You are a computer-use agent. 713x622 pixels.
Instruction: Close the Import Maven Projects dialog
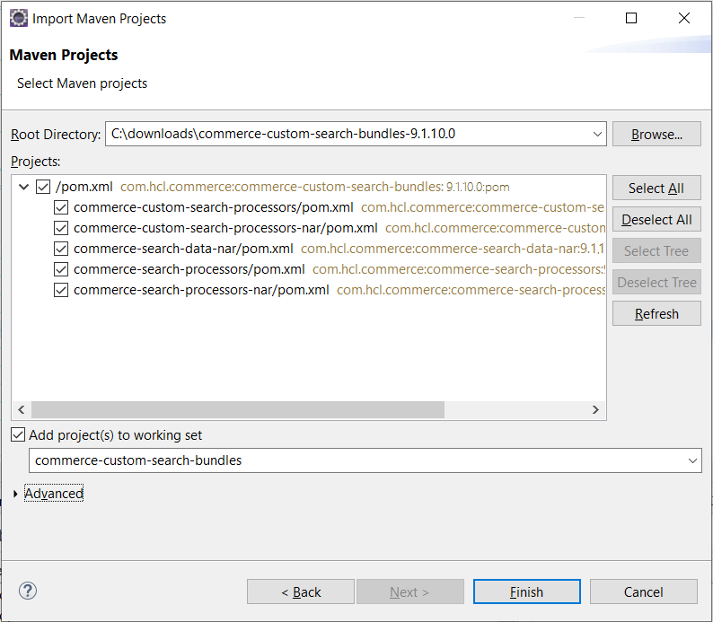(684, 18)
